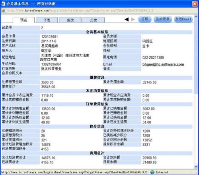Select the mobile number 13821896061
The image size is (199, 175).
(x=51, y=64)
